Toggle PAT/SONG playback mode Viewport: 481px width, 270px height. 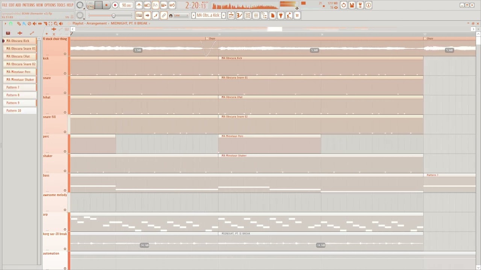[x=91, y=6]
